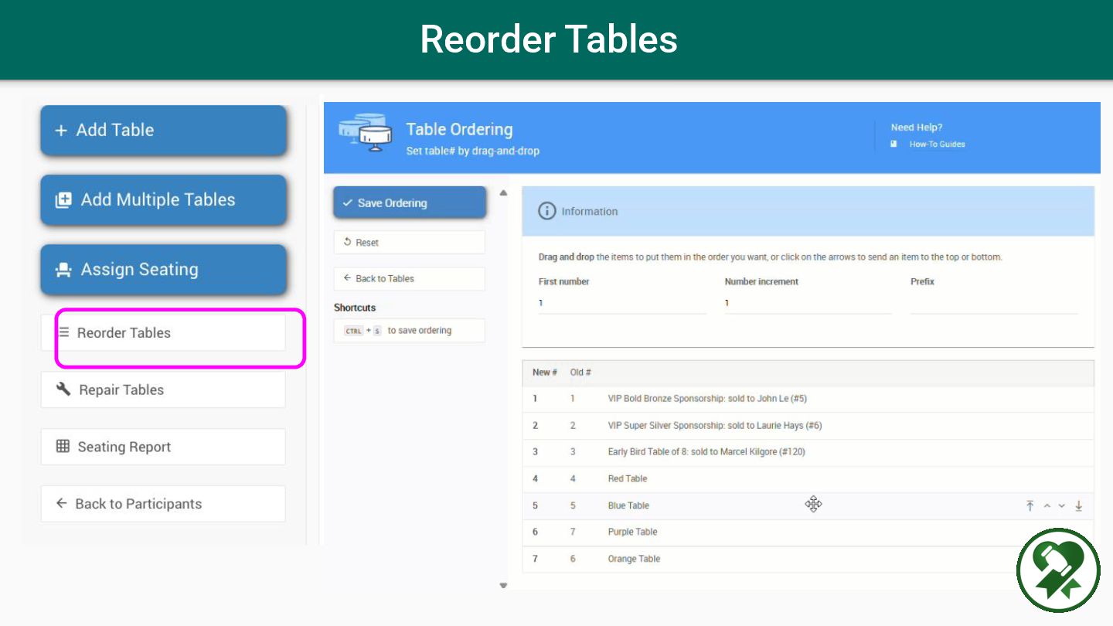Select the Early Bird Table of 8 row
The width and height of the screenshot is (1113, 626).
click(808, 451)
